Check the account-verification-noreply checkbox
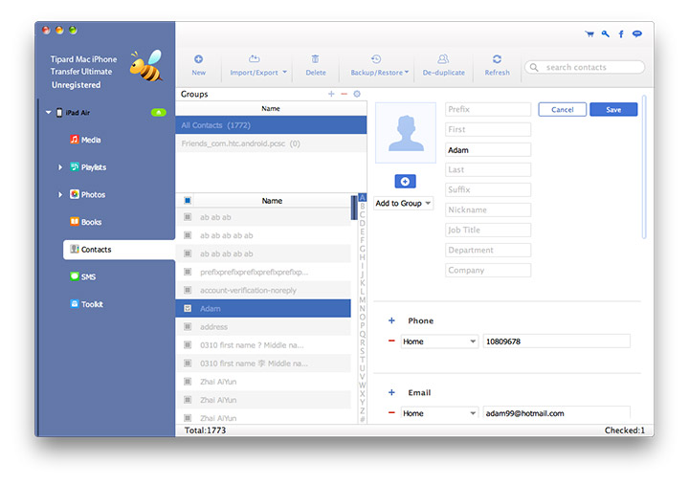The width and height of the screenshot is (689, 485). [x=188, y=290]
